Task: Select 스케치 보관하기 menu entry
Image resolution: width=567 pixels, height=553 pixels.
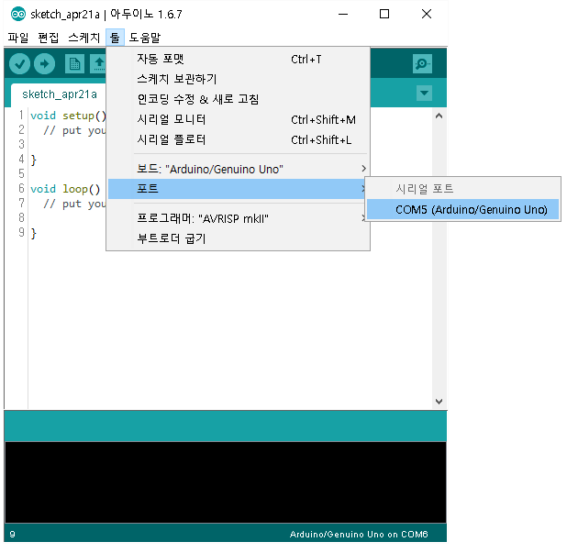Action: pyautogui.click(x=239, y=79)
